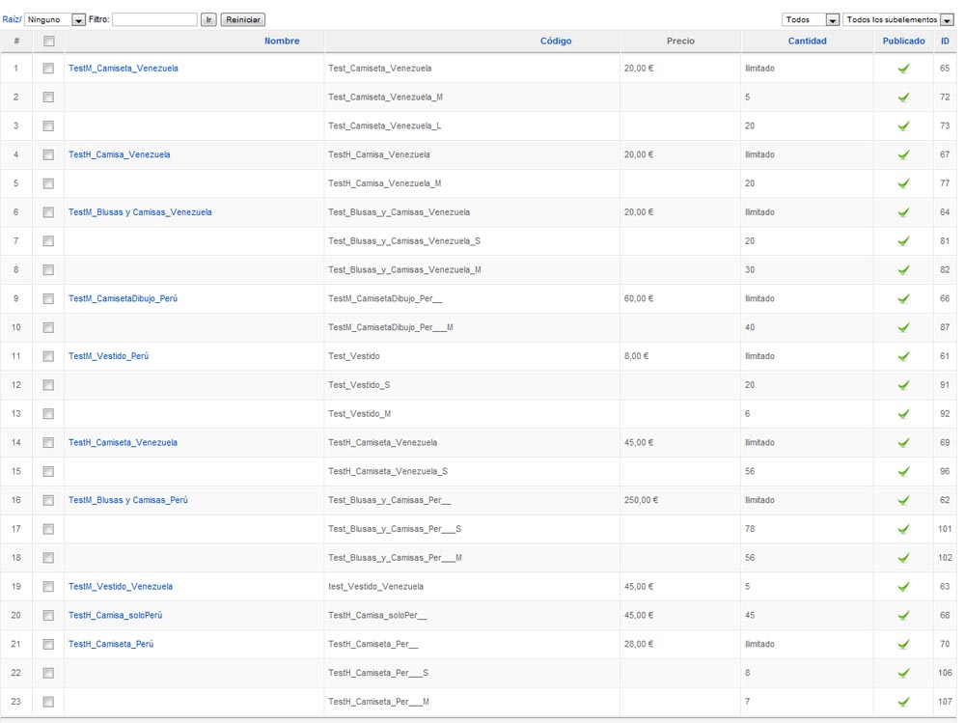The height and width of the screenshot is (723, 965).
Task: Click published checkmark for TestH_Camisa_Venezuela
Action: pyautogui.click(x=903, y=154)
